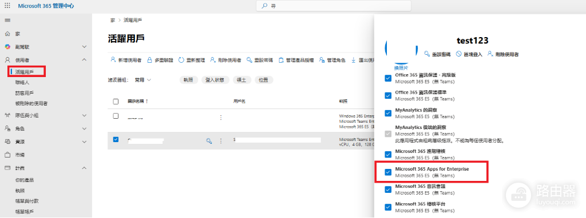Click the 執照 filter pill
586x218 pixels.
[x=189, y=80]
